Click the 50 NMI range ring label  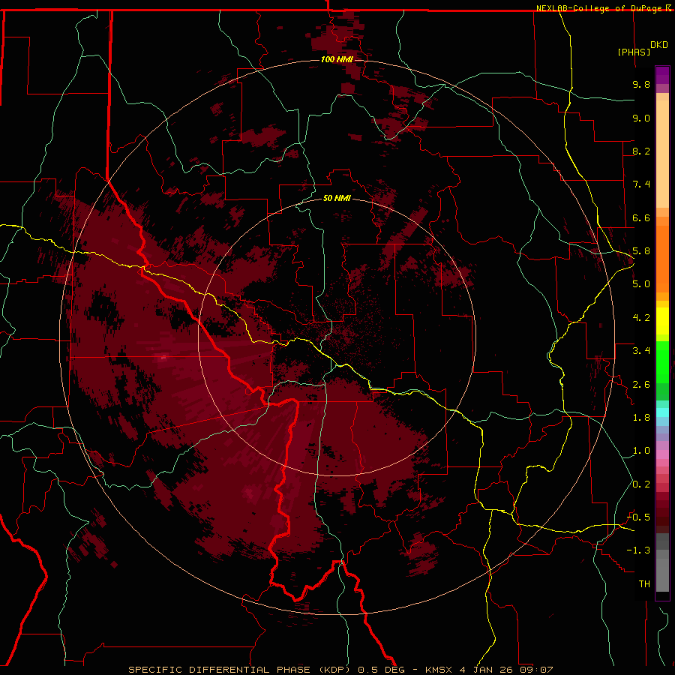[337, 199]
